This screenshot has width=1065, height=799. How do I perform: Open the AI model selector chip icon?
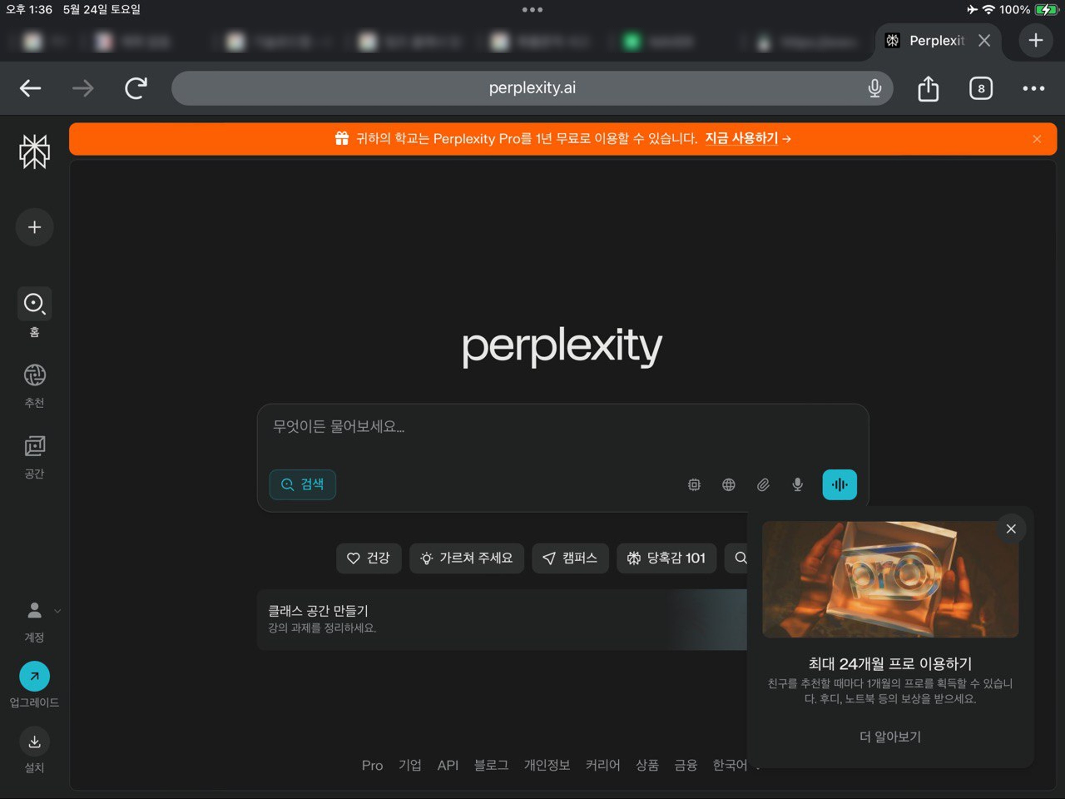click(x=694, y=485)
